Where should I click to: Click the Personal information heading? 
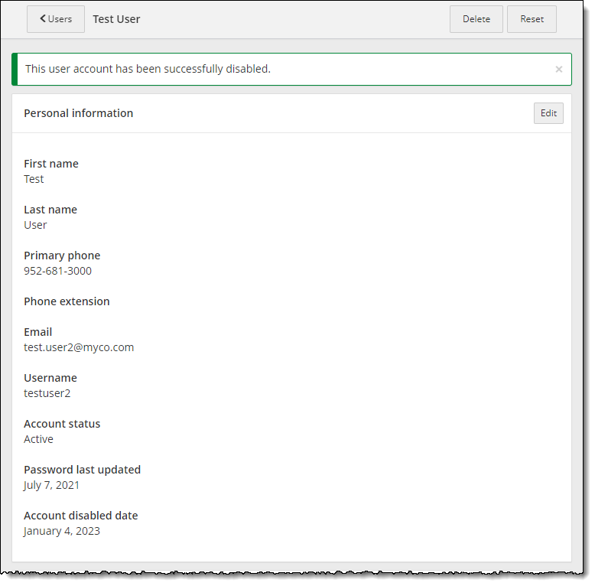coord(79,113)
